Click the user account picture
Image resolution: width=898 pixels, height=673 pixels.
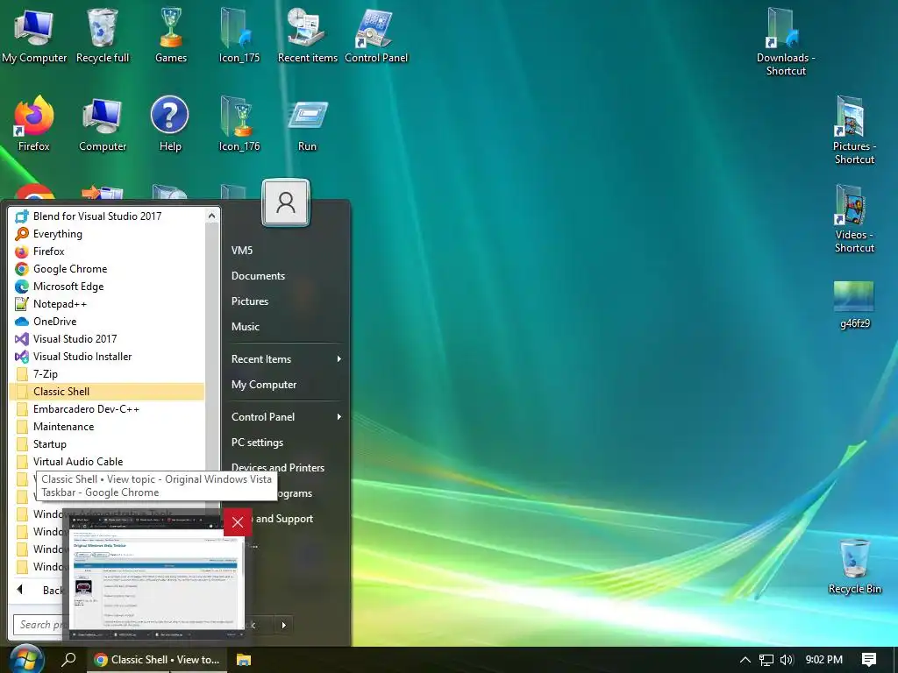point(286,202)
